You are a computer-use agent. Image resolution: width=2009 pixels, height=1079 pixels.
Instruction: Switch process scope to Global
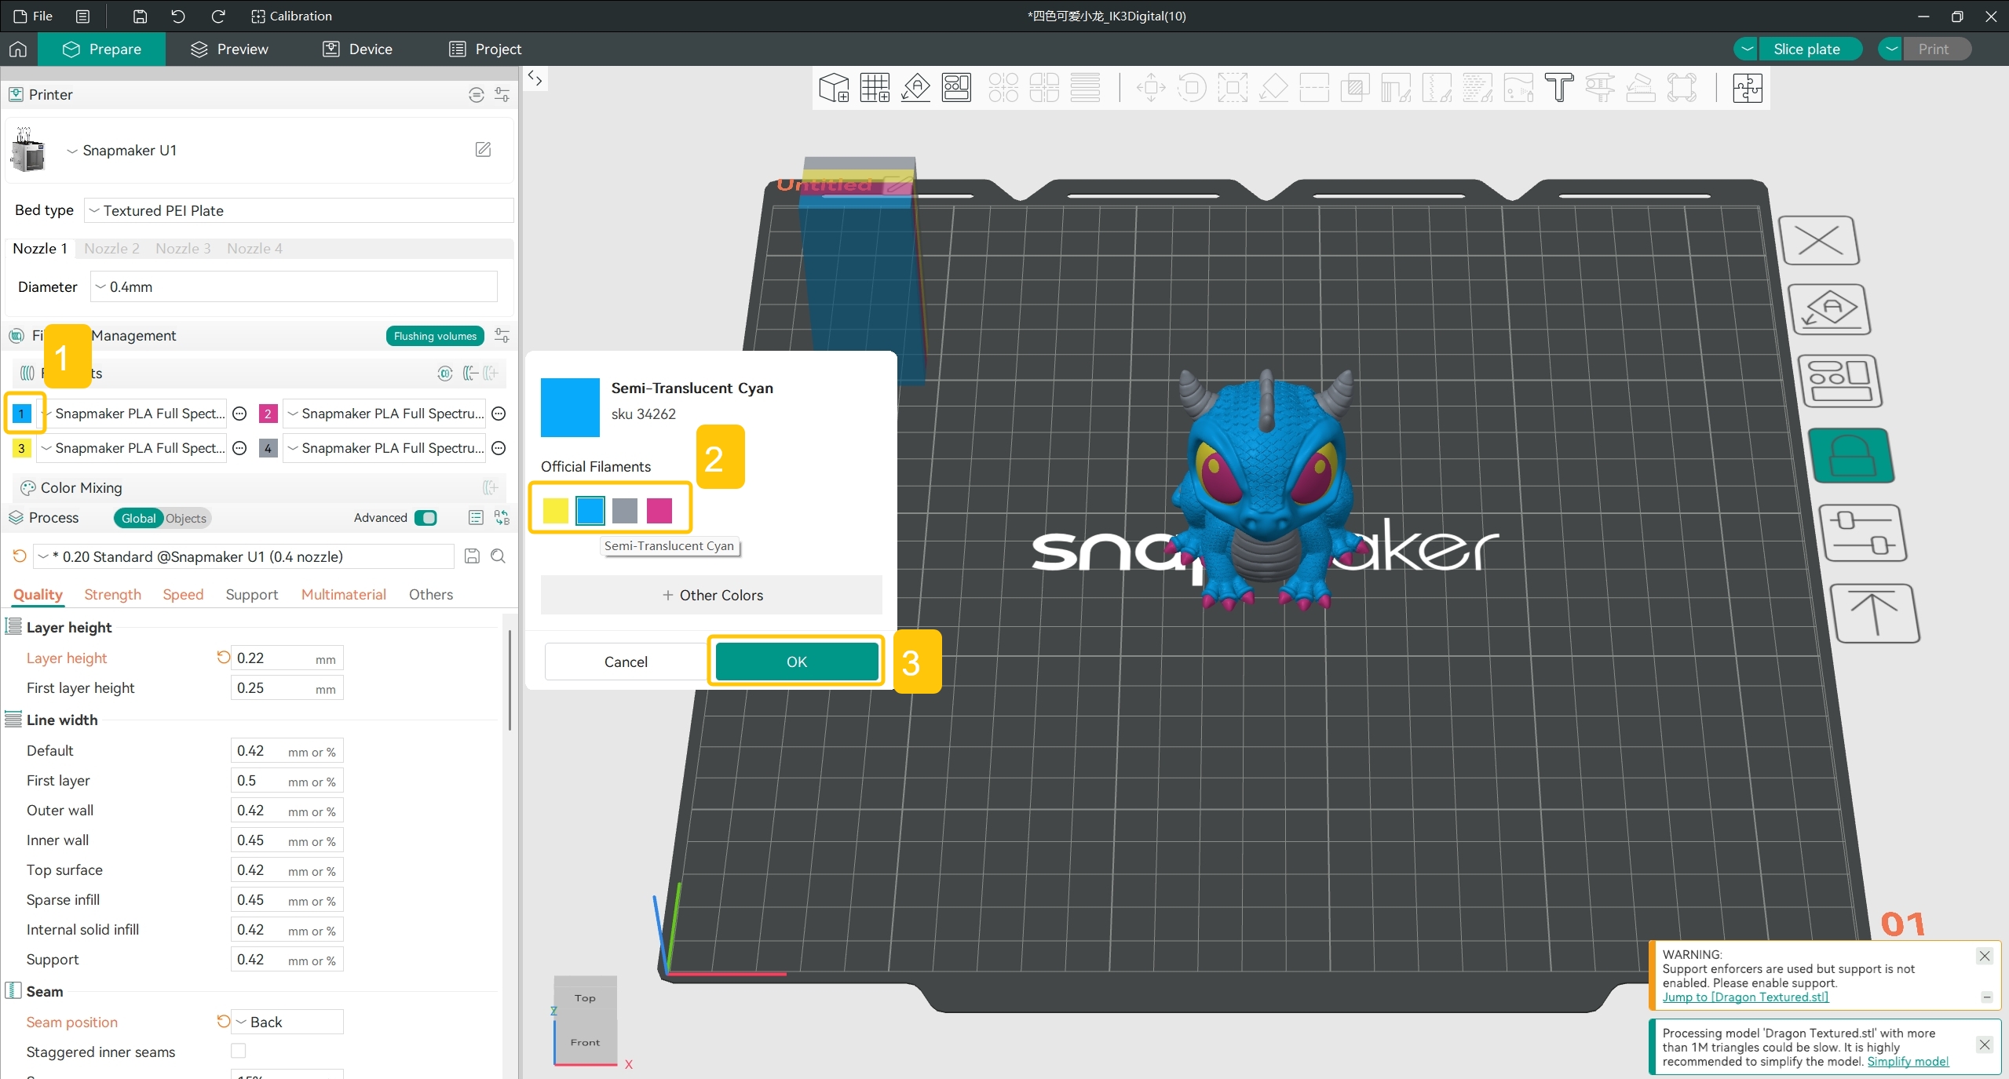click(x=138, y=518)
